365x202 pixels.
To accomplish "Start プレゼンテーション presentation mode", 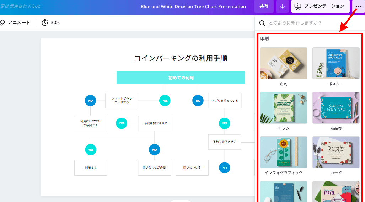I will [320, 6].
